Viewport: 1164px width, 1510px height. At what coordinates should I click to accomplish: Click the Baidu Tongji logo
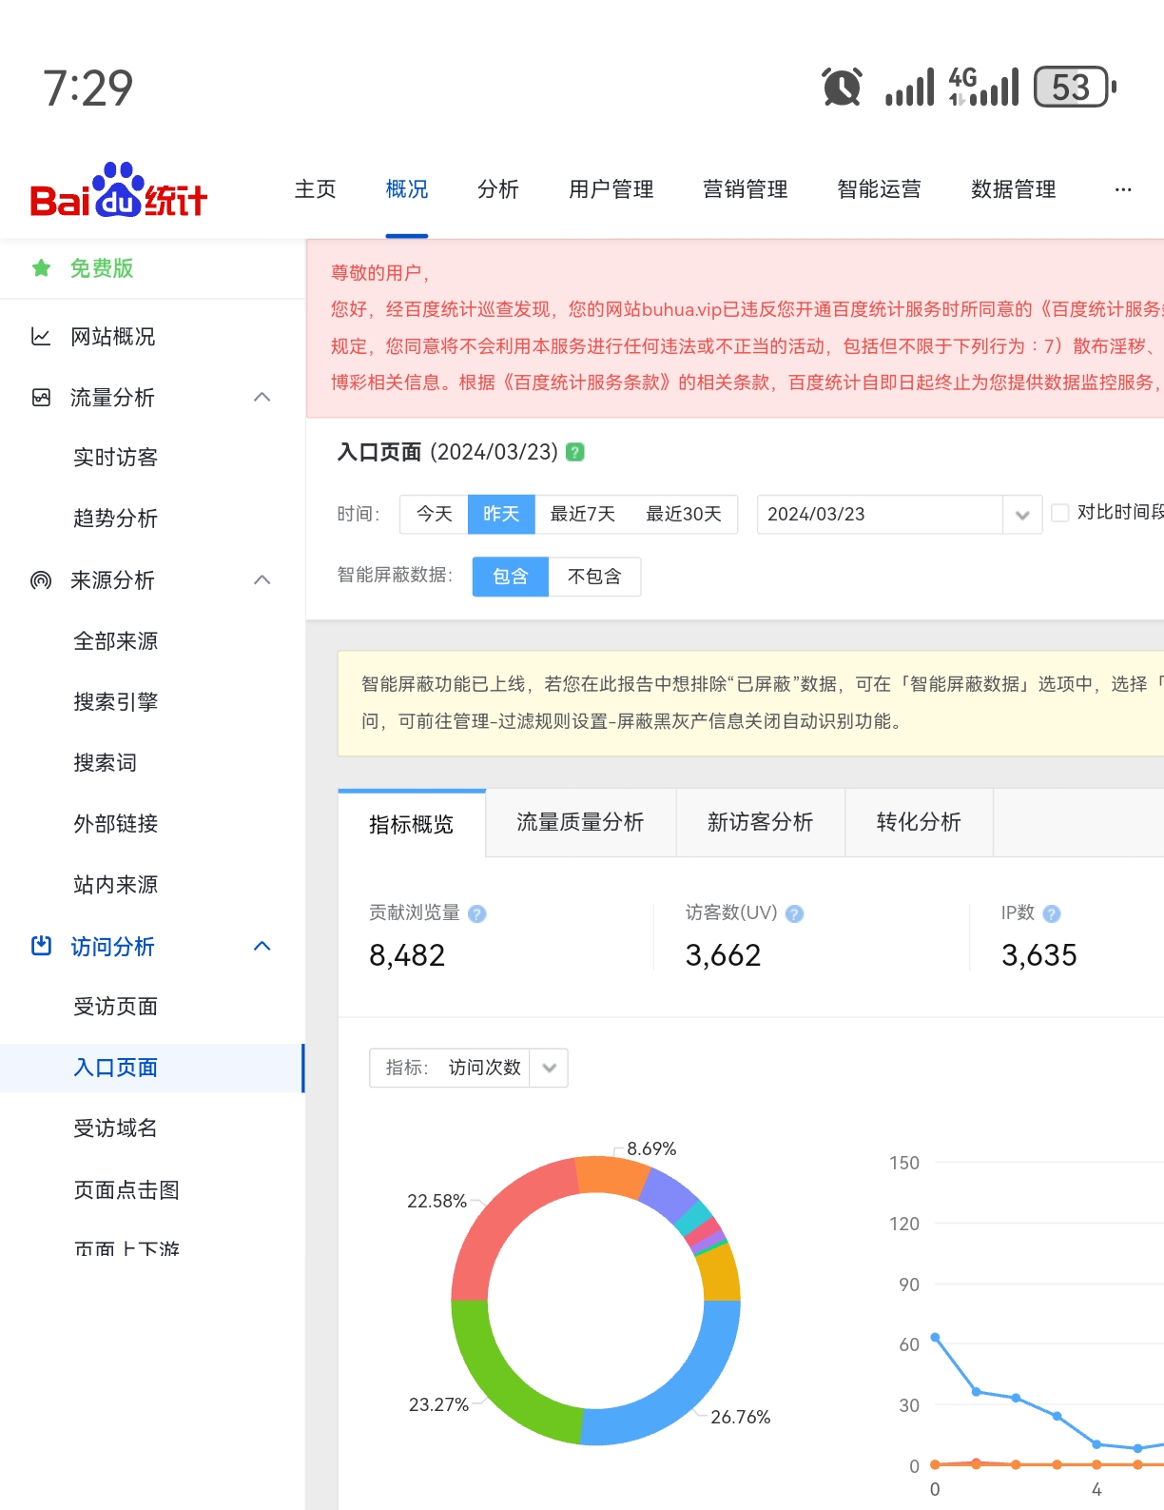tap(119, 191)
